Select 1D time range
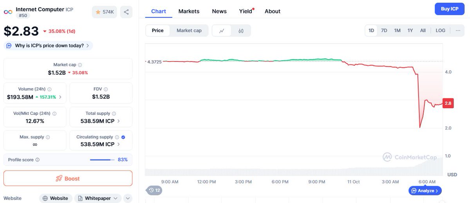This screenshot has width=470, height=203. pos(371,30)
